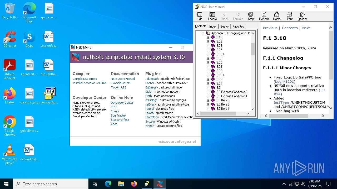Select the Microsoft Edge desktop shortcut

click(29, 13)
